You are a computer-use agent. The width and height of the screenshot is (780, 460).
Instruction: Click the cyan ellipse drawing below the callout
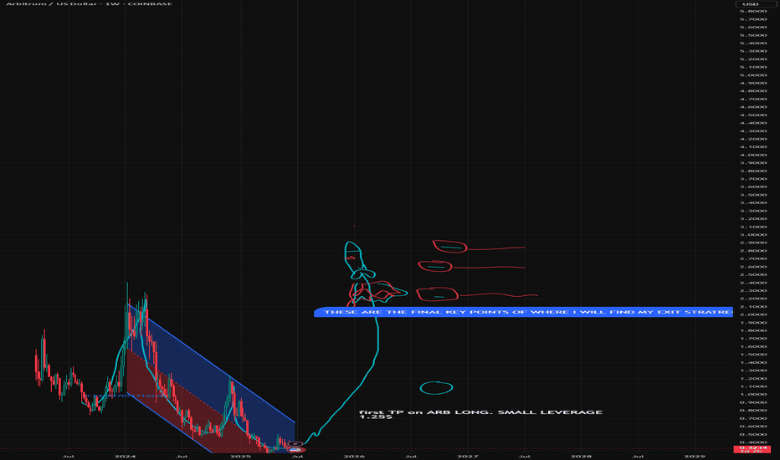tap(435, 387)
